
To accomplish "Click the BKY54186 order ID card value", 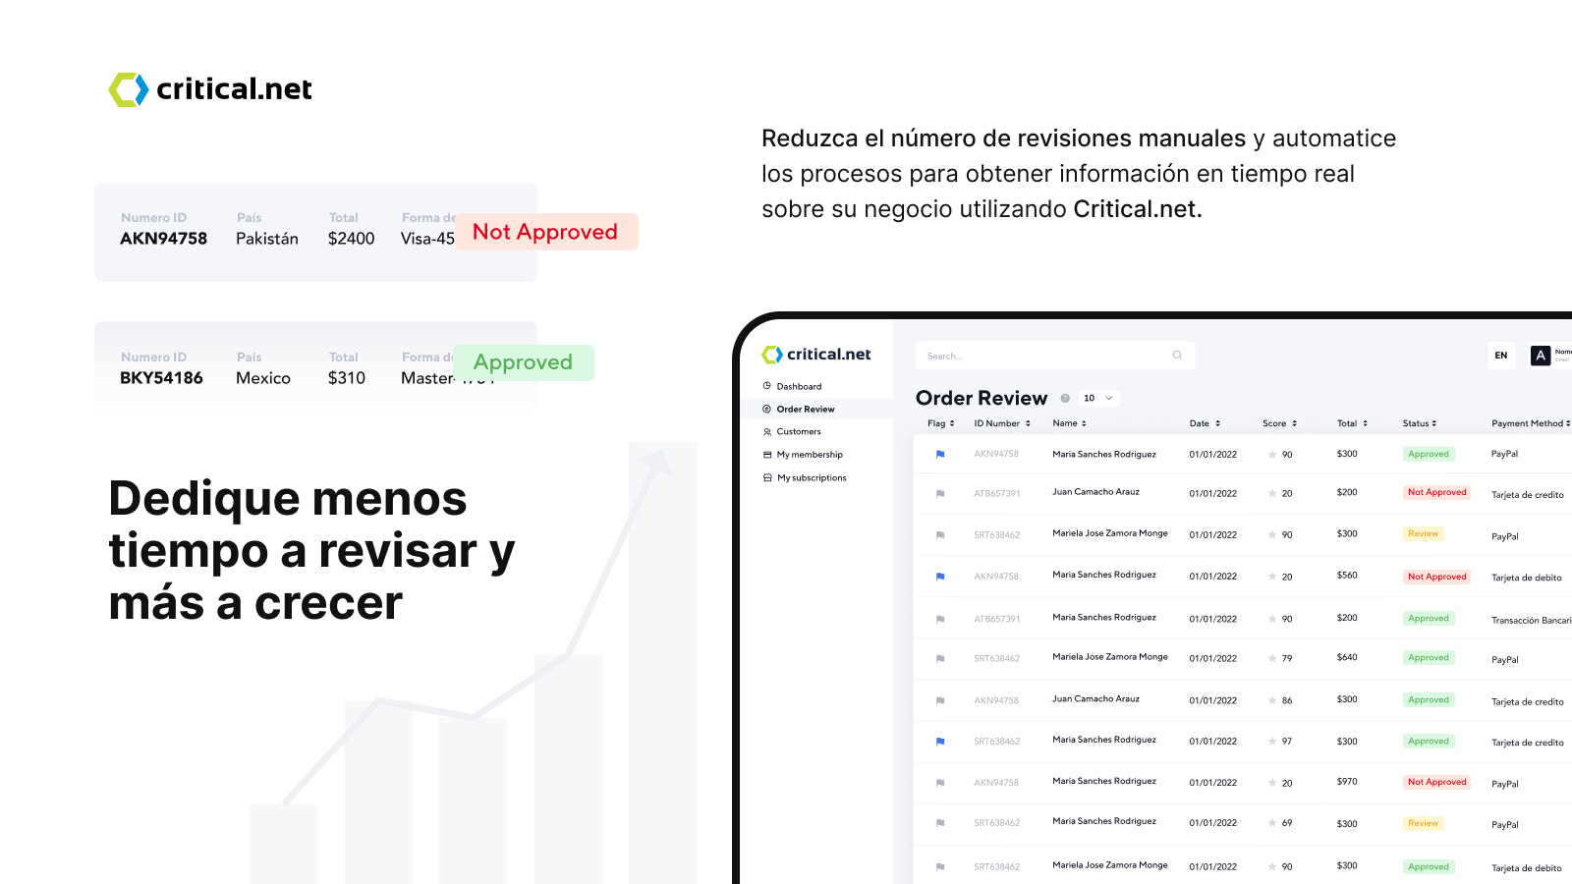I will click(161, 378).
